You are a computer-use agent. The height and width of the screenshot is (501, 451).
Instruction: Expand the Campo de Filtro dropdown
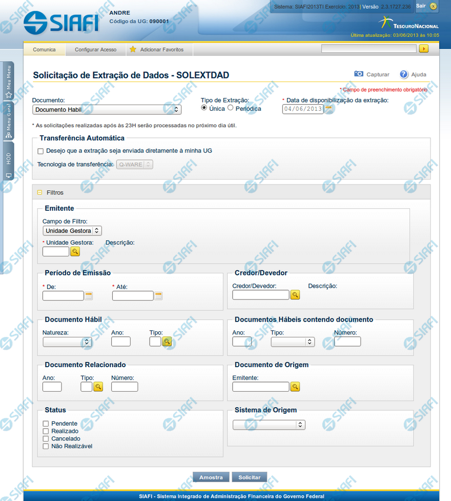tap(72, 231)
